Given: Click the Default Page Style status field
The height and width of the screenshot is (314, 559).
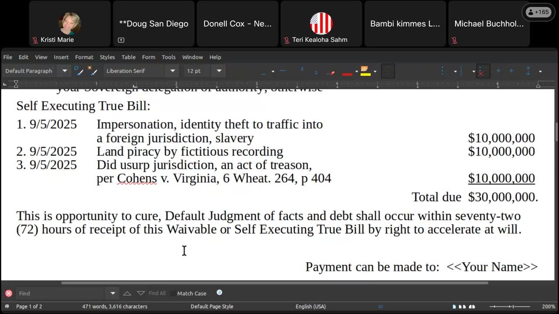Looking at the screenshot, I should [212, 307].
